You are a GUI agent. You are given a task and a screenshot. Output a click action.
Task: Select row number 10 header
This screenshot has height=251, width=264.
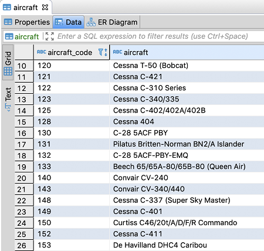(x=24, y=66)
